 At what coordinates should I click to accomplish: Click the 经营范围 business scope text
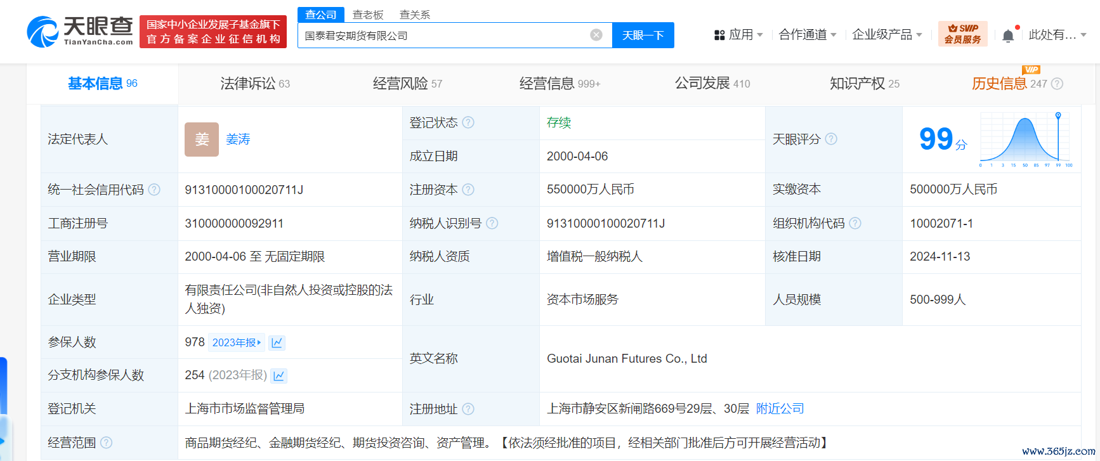[x=507, y=443]
